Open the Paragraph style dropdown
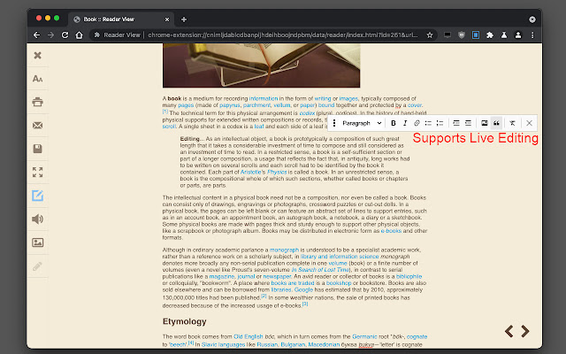The width and height of the screenshot is (566, 354). [360, 123]
